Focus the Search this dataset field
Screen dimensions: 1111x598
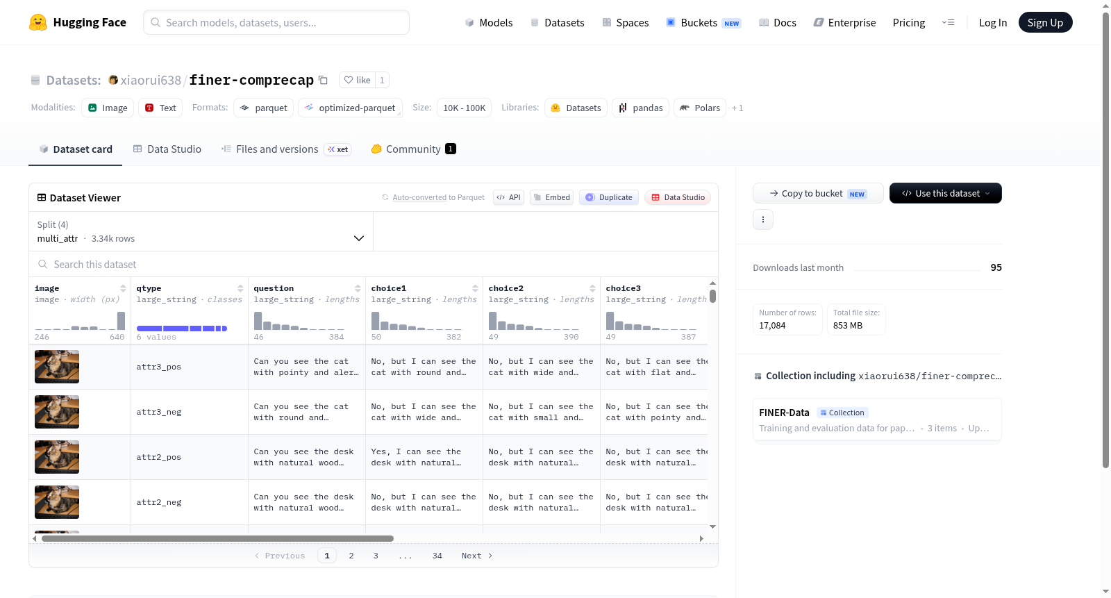coord(374,264)
